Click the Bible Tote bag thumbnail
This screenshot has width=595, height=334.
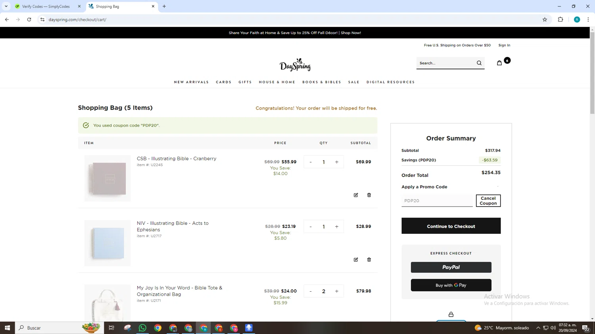pyautogui.click(x=107, y=303)
